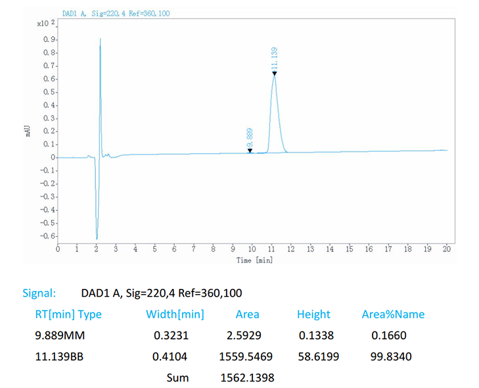Click the Area%Name column header
This screenshot has width=479, height=388.
[393, 314]
